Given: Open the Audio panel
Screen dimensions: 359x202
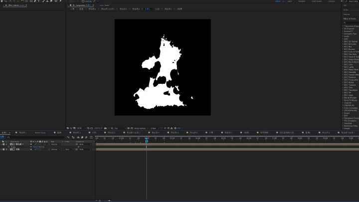Looking at the screenshot, I should [x=346, y=10].
